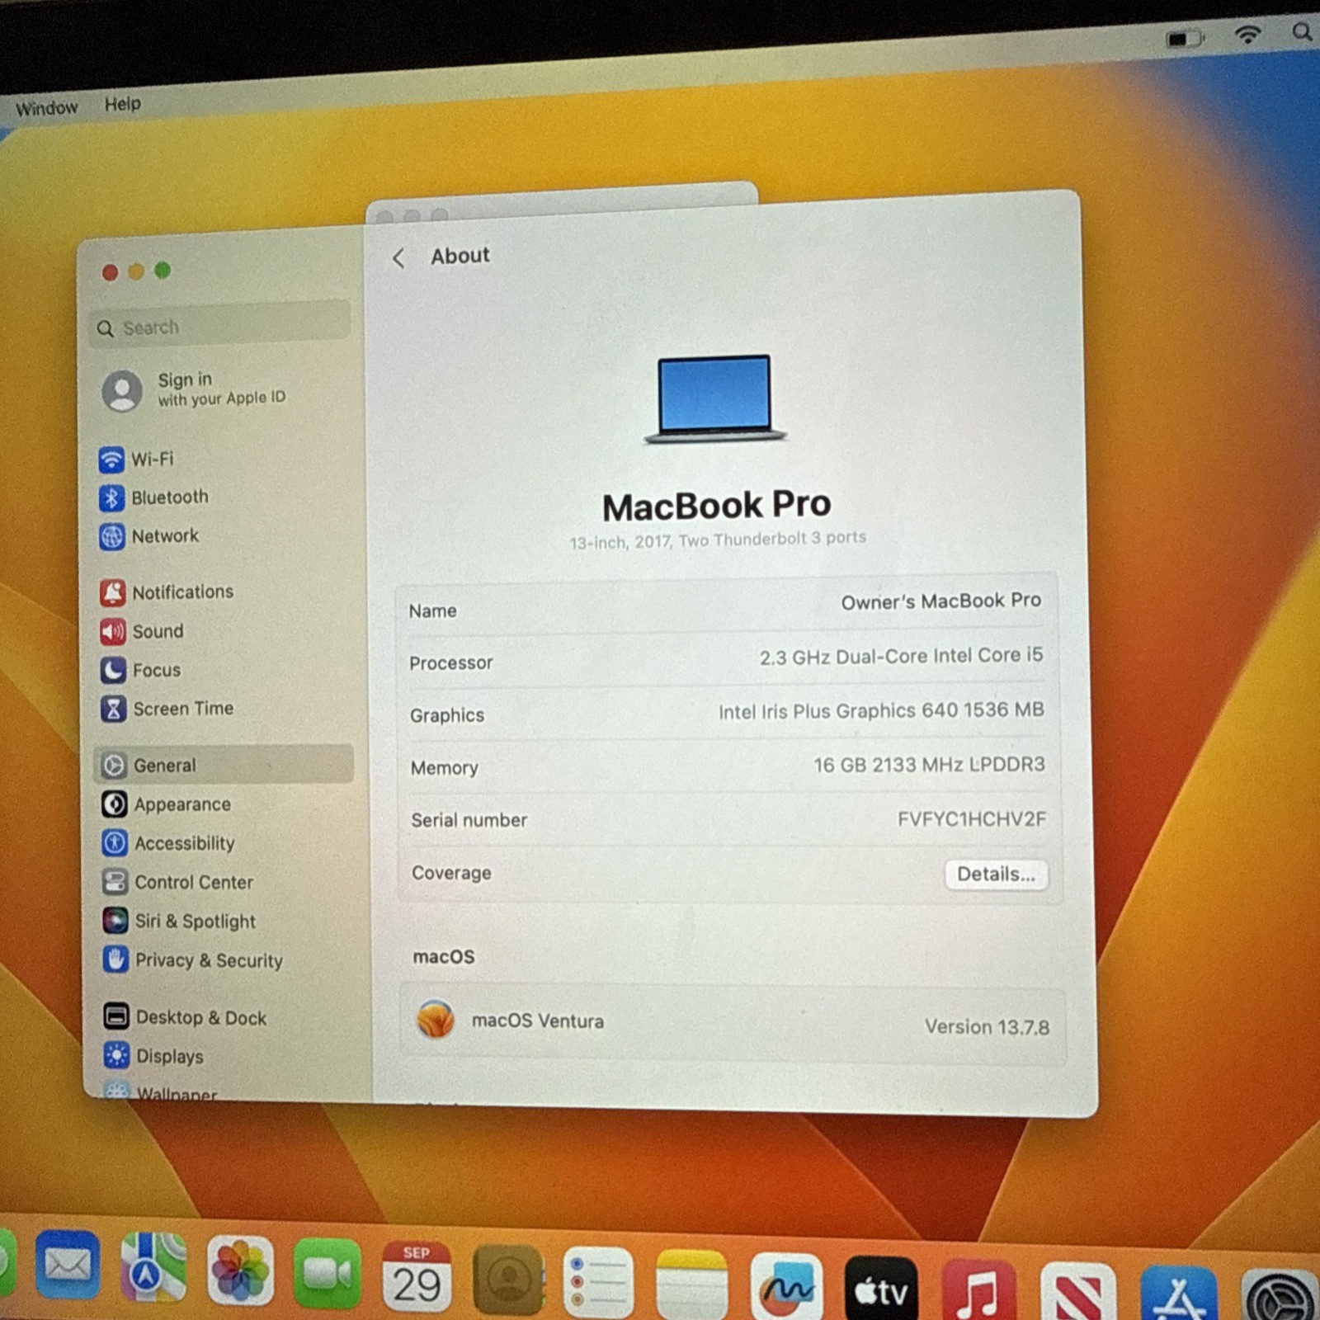This screenshot has width=1320, height=1320.
Task: Go to Accessibility settings
Action: click(x=169, y=843)
